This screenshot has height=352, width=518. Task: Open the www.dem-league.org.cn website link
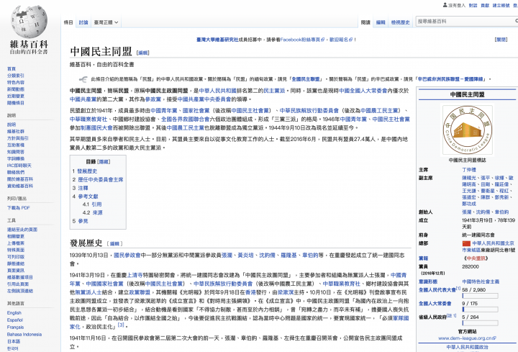pyautogui.click(x=467, y=338)
